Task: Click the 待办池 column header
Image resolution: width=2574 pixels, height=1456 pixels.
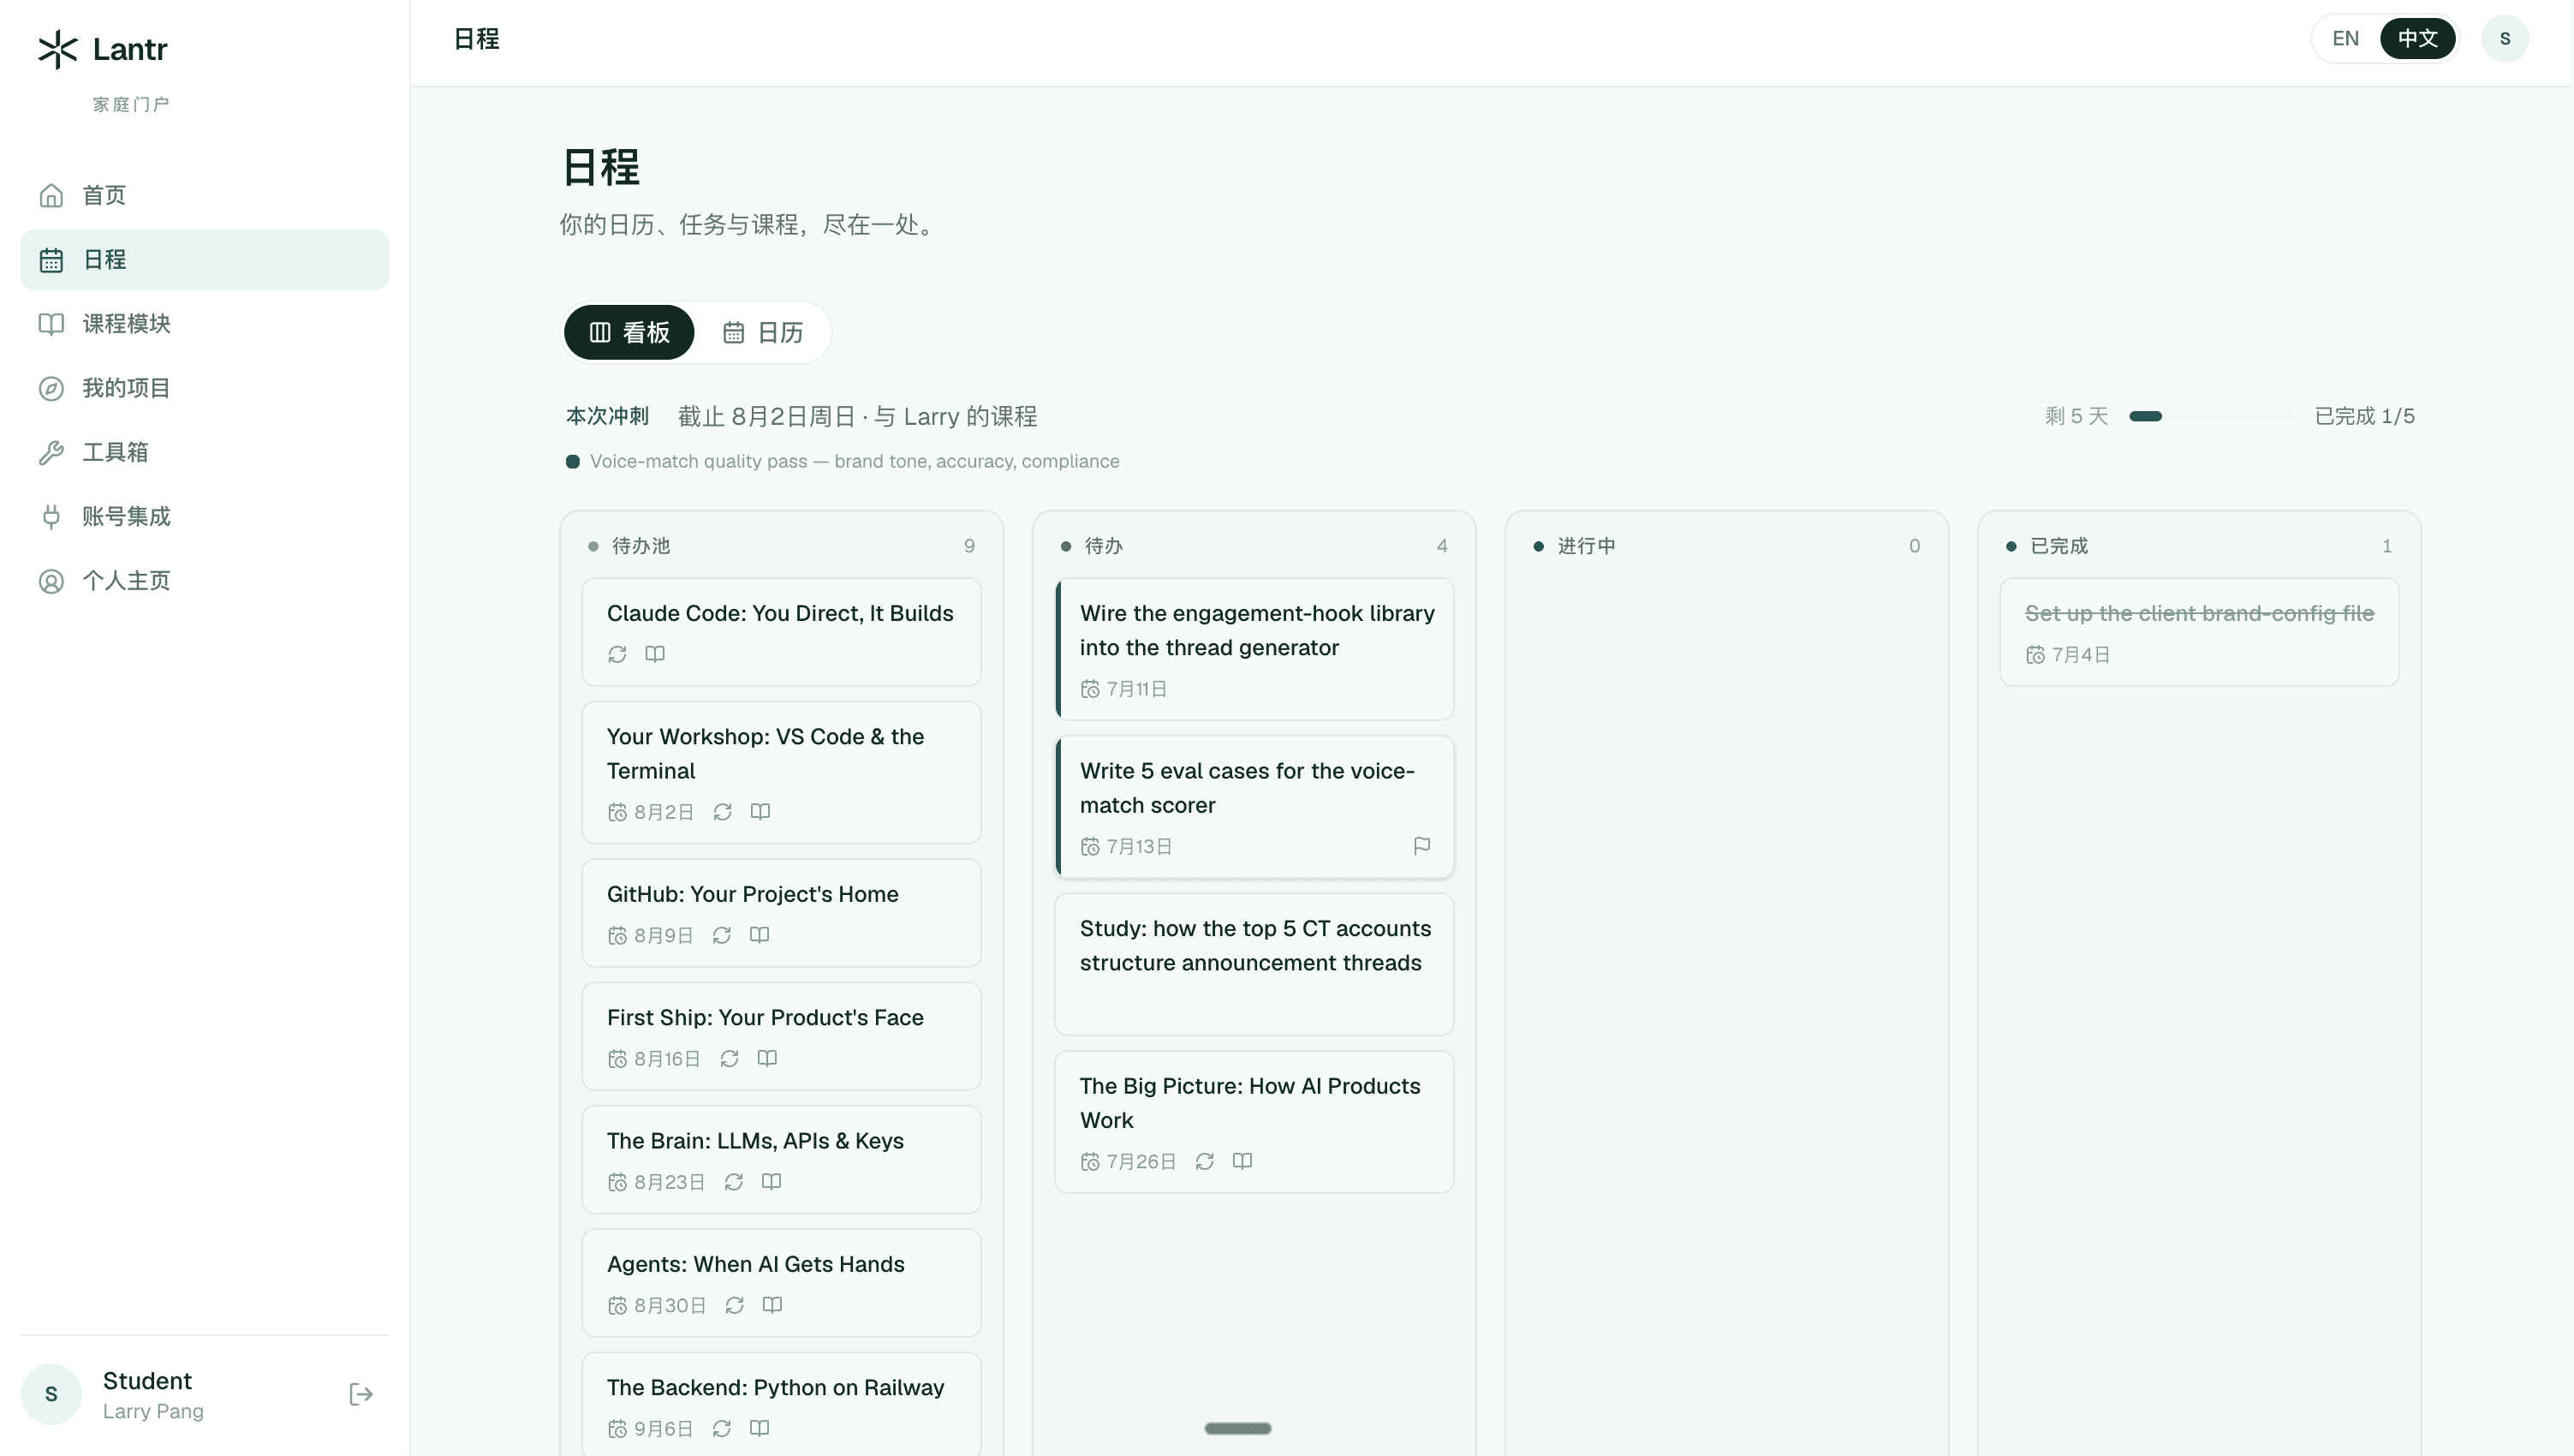Action: click(781, 546)
